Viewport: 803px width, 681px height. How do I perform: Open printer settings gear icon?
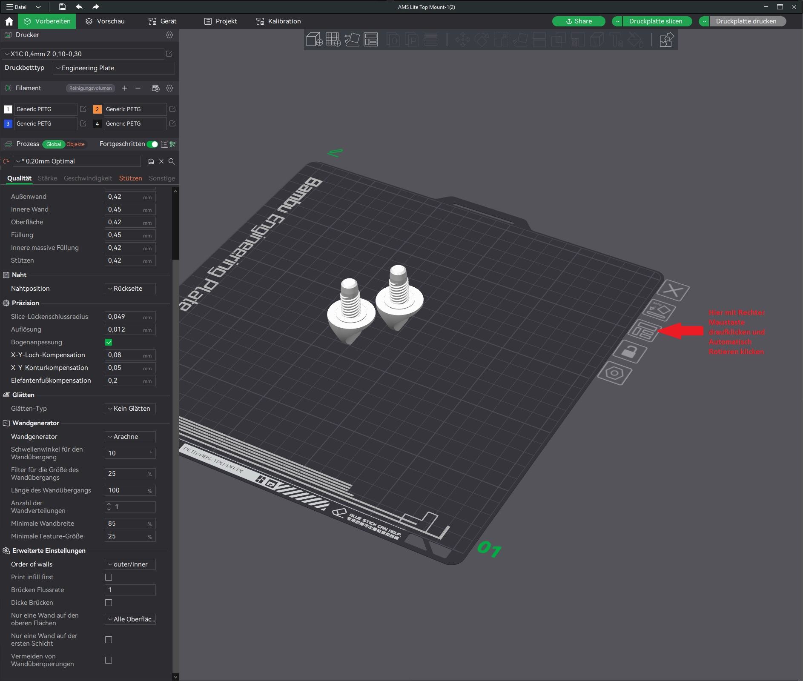[169, 35]
